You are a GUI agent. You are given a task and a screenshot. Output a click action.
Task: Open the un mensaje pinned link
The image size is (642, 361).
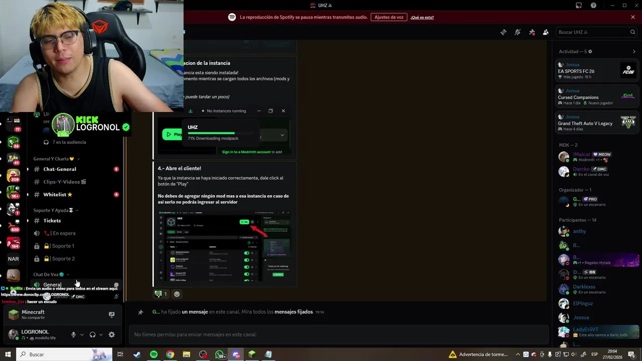(195, 312)
